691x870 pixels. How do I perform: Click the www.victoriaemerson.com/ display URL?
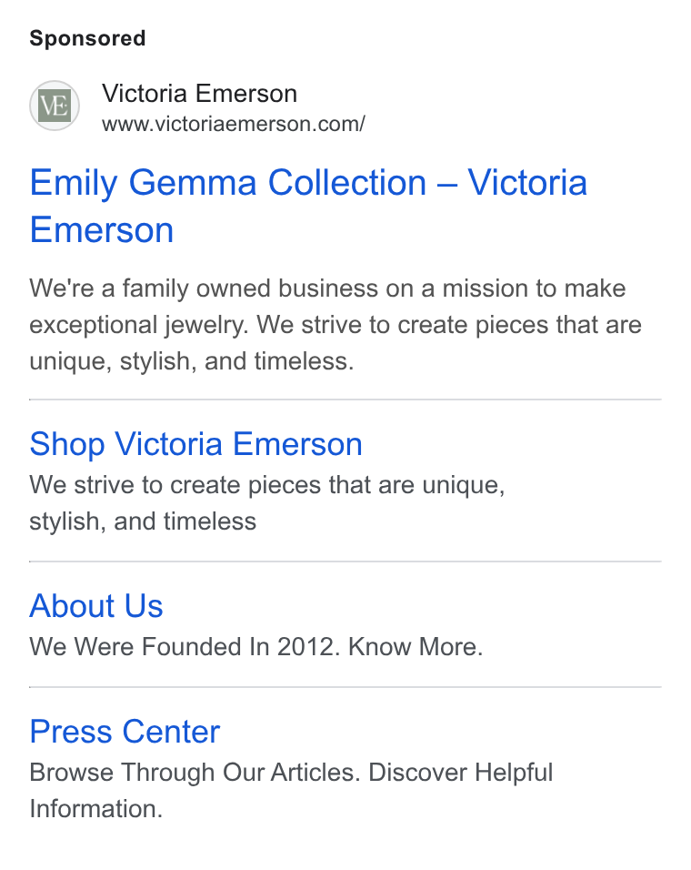point(234,124)
